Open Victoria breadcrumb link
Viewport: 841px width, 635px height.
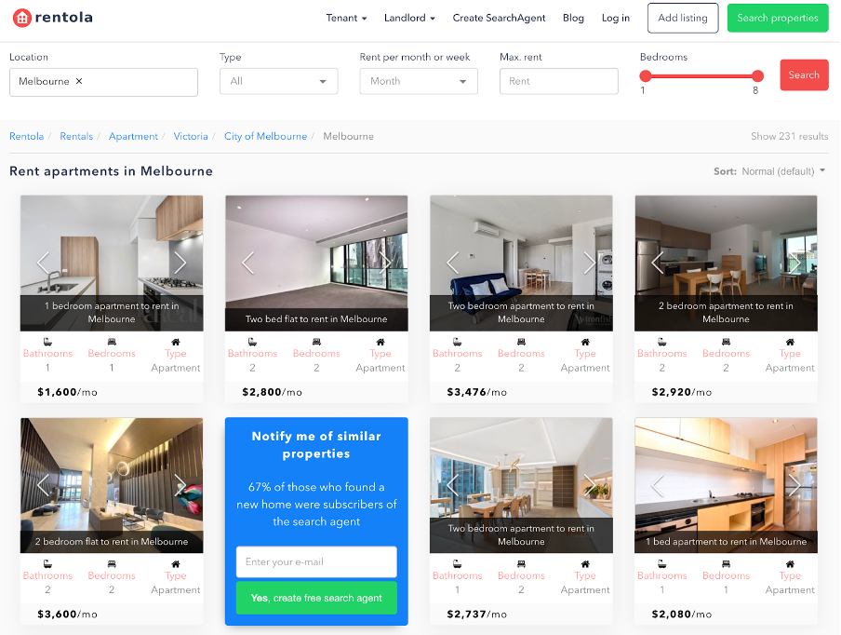191,136
